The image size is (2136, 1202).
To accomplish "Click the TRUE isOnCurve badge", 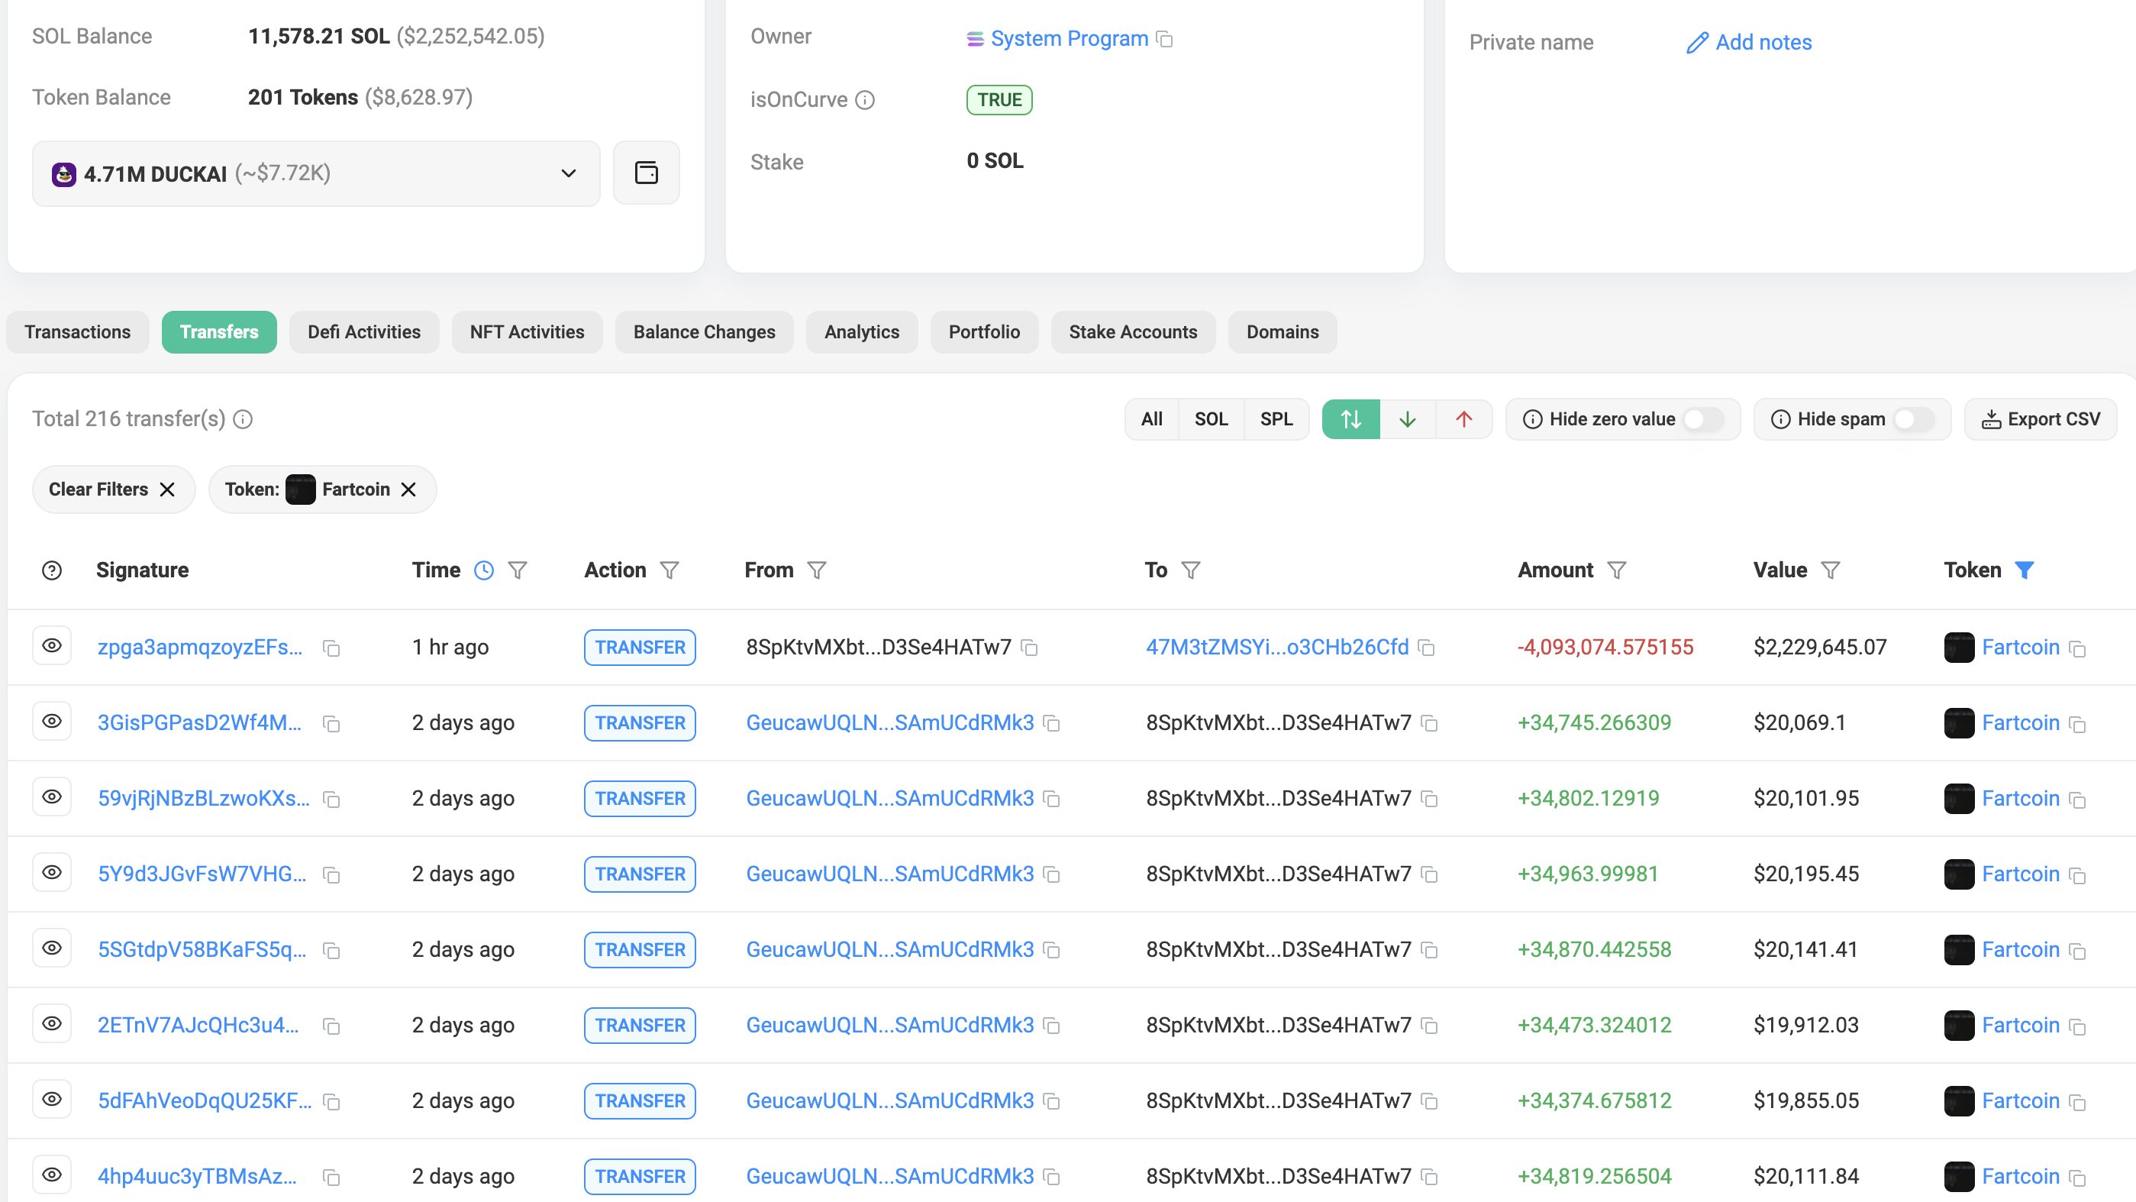I will [999, 100].
